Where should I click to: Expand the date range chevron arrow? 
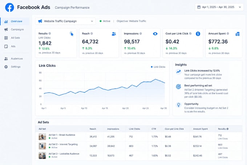[240, 7]
